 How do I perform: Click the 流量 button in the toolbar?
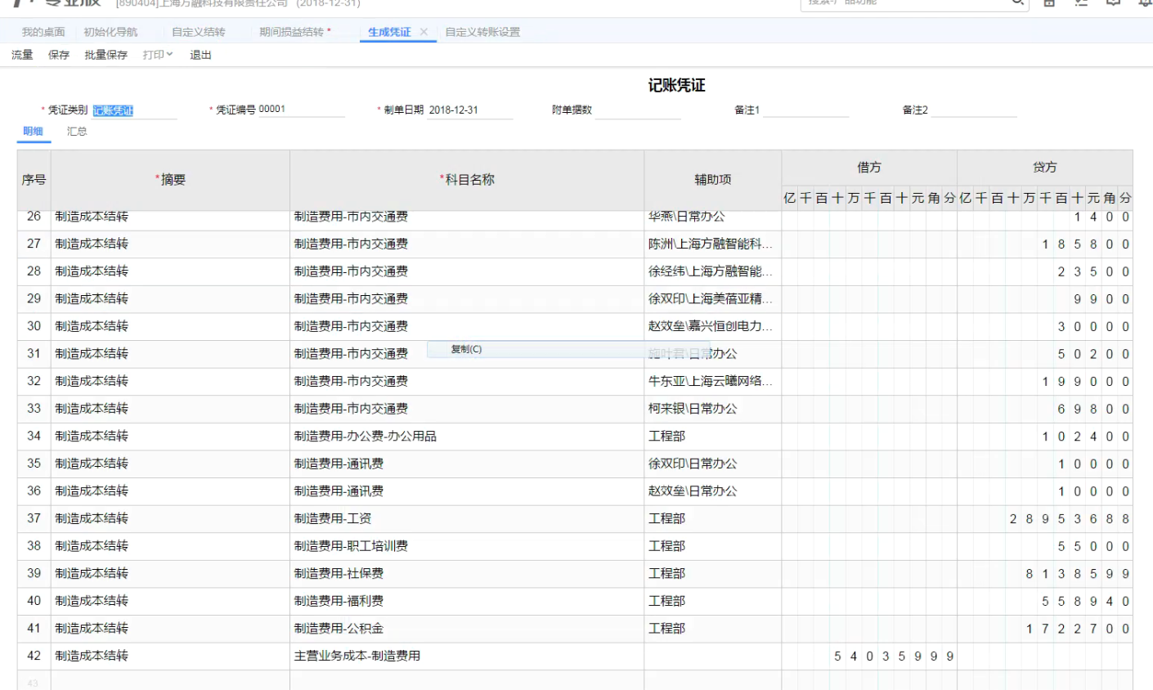click(21, 55)
